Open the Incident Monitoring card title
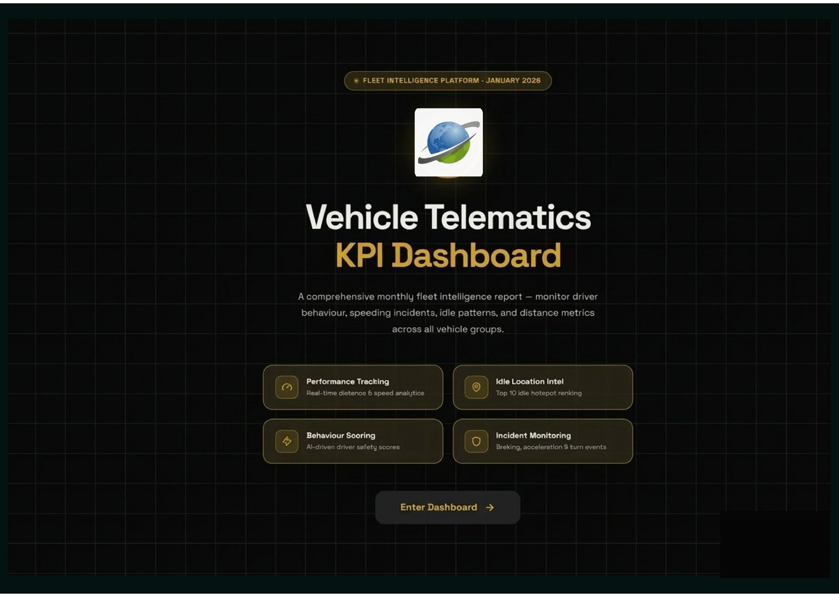The image size is (839, 597). pyautogui.click(x=533, y=435)
